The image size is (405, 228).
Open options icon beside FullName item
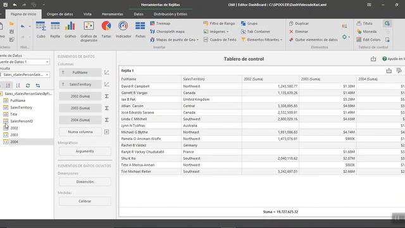107,72
